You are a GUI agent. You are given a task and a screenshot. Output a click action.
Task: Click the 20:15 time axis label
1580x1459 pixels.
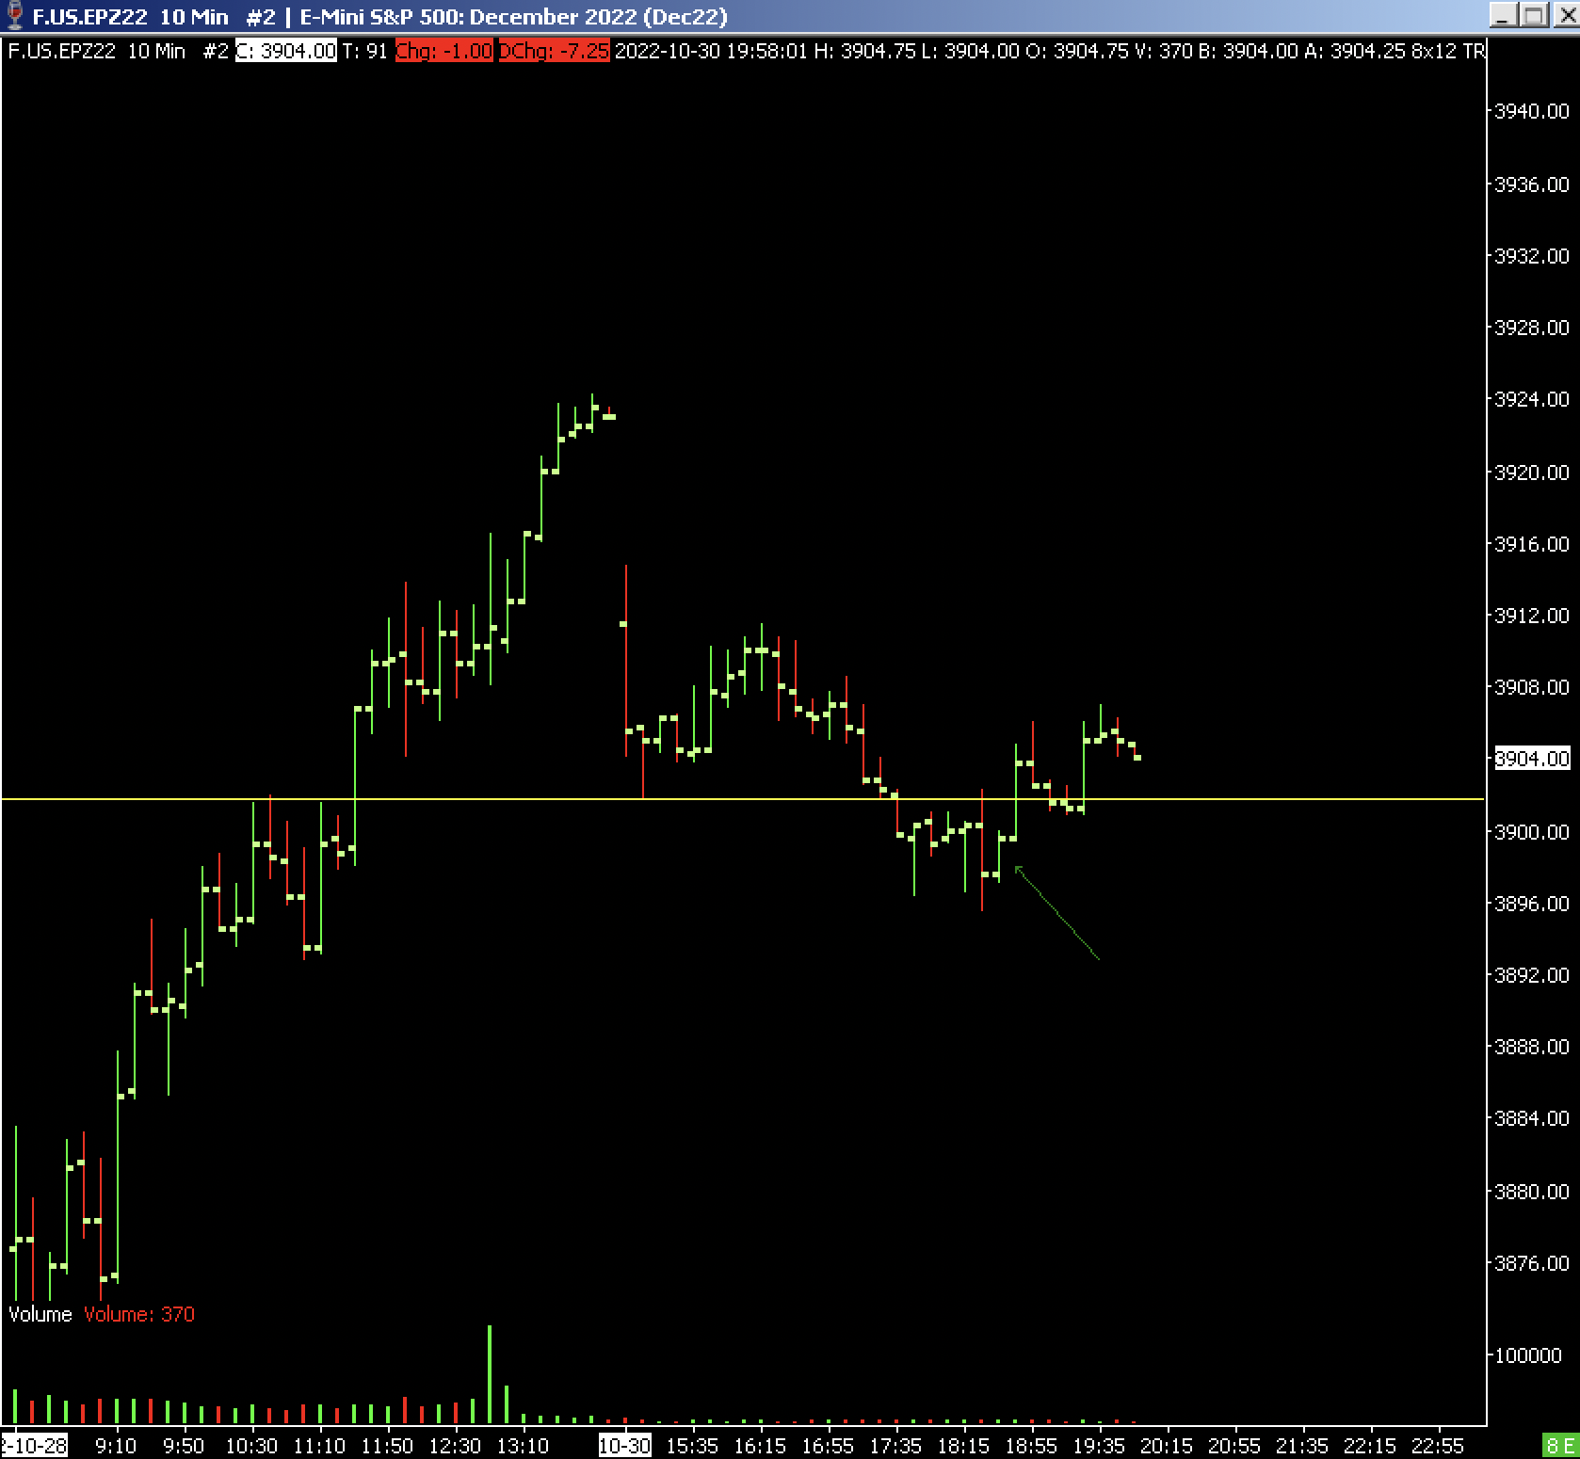pyautogui.click(x=1167, y=1445)
